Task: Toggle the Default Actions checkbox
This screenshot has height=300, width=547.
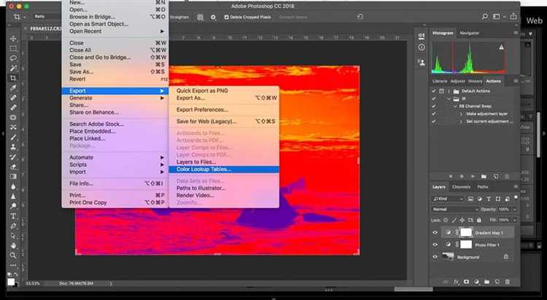Action: pyautogui.click(x=435, y=90)
